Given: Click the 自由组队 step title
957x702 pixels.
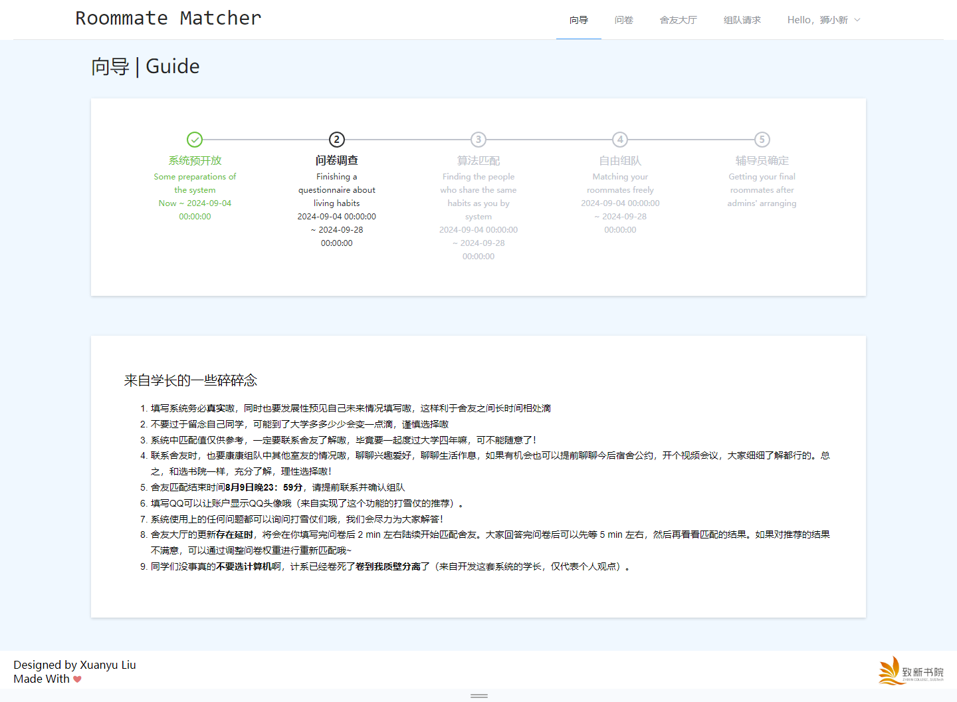Looking at the screenshot, I should point(620,160).
